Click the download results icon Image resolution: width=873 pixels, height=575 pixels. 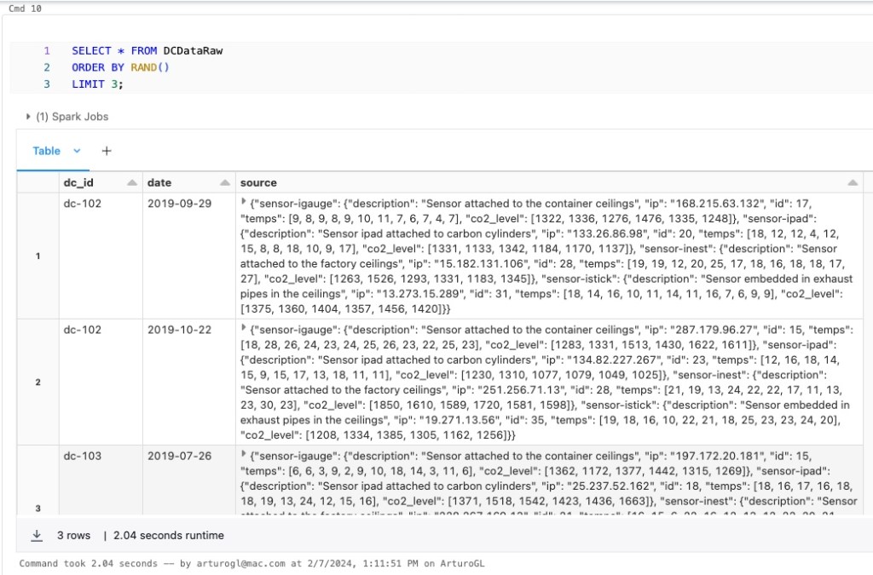(x=37, y=536)
